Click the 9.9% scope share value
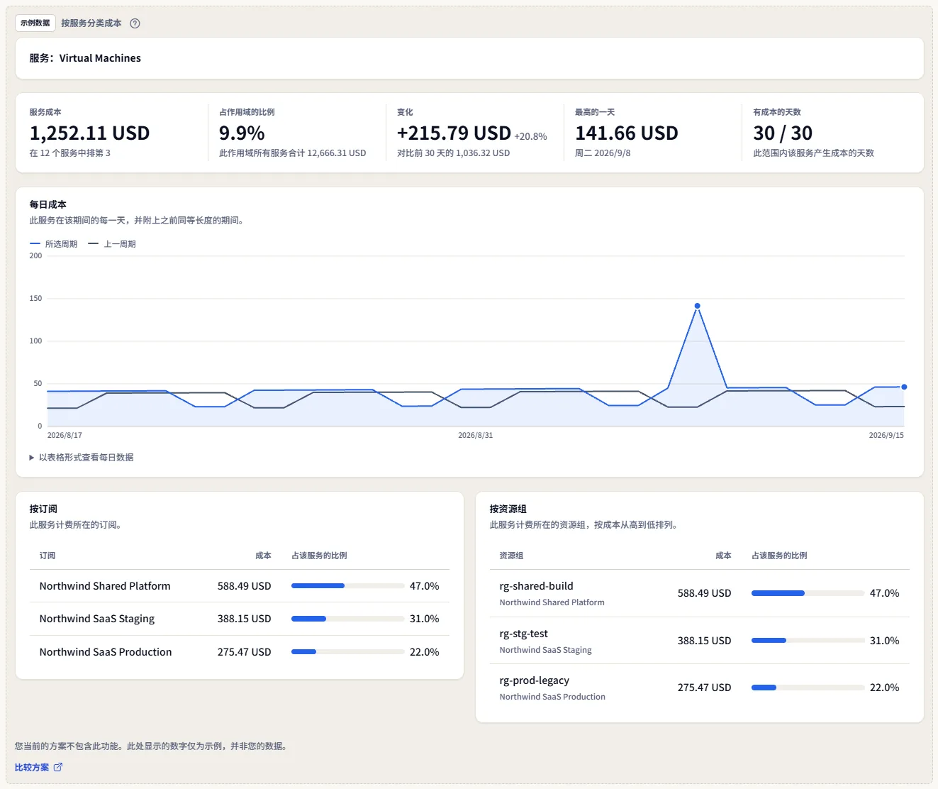 (242, 133)
